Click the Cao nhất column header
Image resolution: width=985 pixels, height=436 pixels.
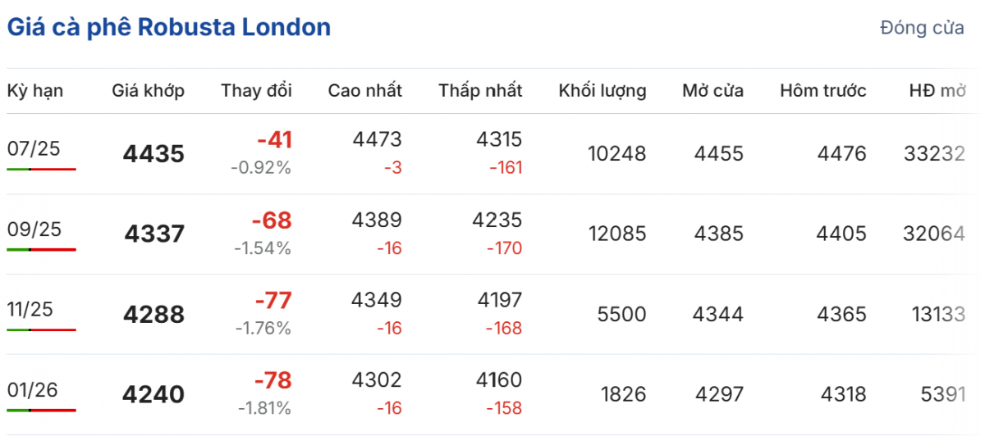[365, 90]
